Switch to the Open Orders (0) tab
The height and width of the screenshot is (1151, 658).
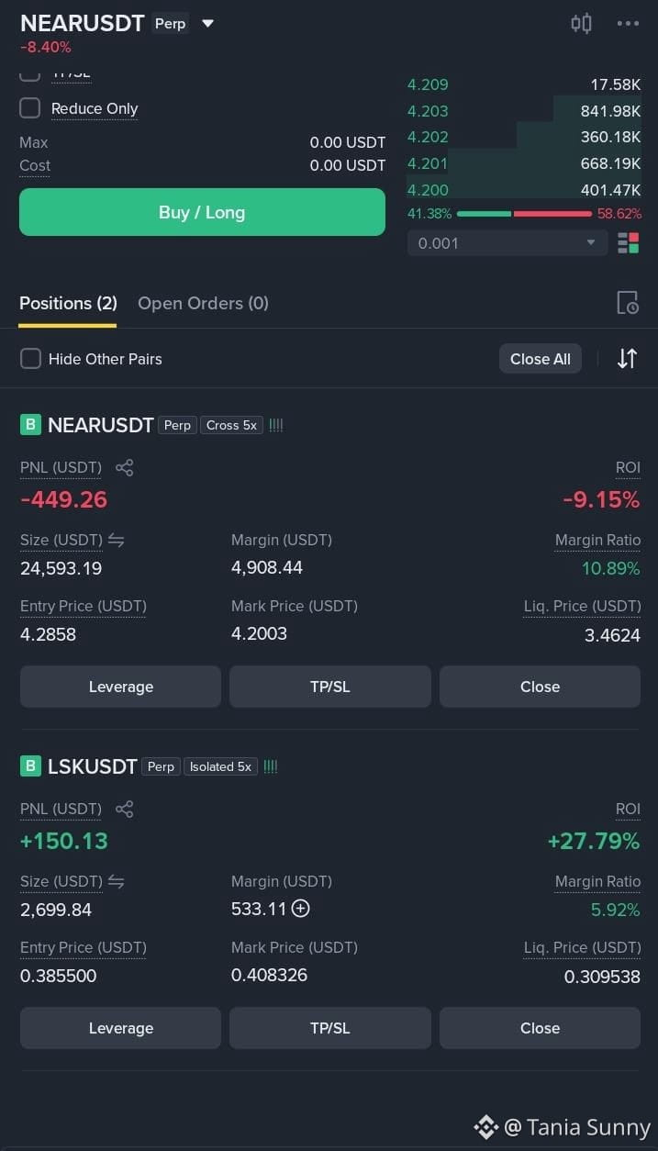click(203, 303)
